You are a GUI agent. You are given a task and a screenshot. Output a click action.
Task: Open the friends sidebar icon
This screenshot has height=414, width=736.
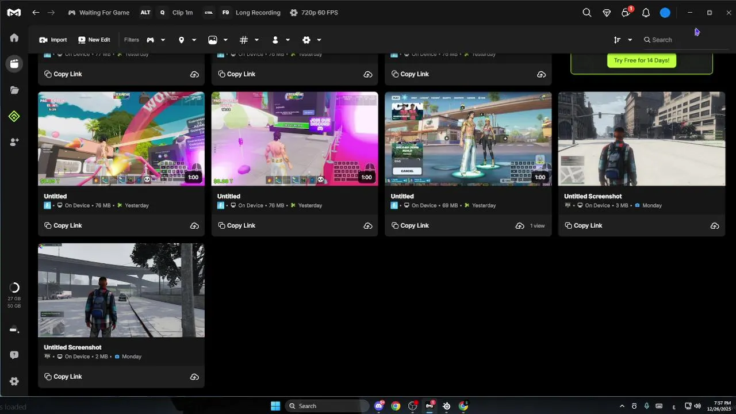point(14,142)
